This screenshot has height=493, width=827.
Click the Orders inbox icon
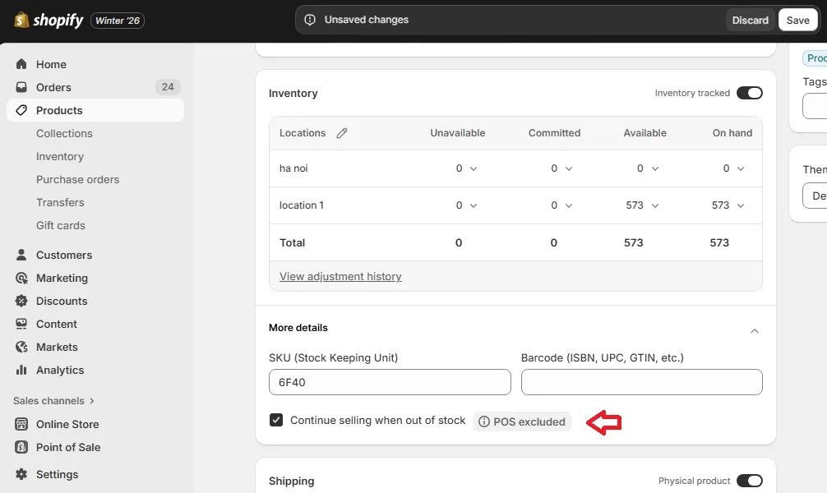point(21,87)
